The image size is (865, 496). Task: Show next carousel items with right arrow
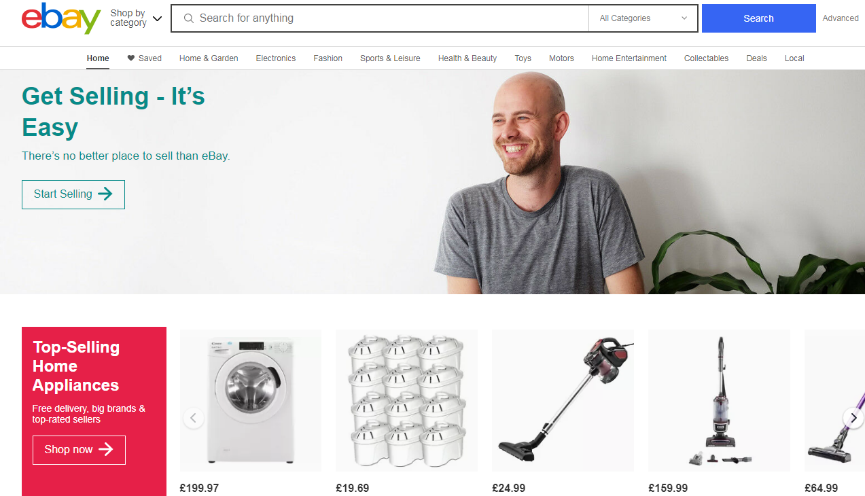853,418
